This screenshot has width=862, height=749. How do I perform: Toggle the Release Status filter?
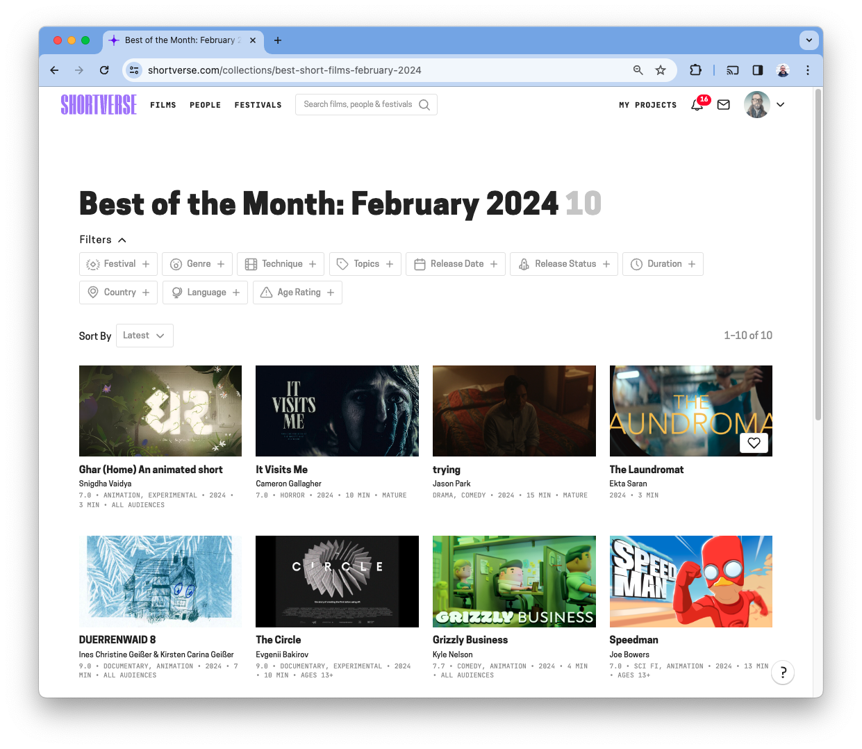tap(563, 264)
